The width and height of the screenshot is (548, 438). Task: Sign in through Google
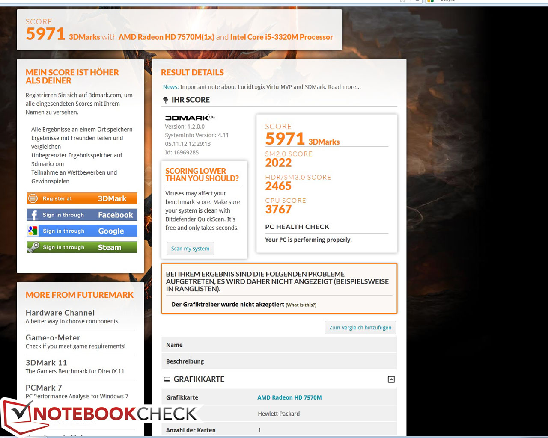point(82,231)
